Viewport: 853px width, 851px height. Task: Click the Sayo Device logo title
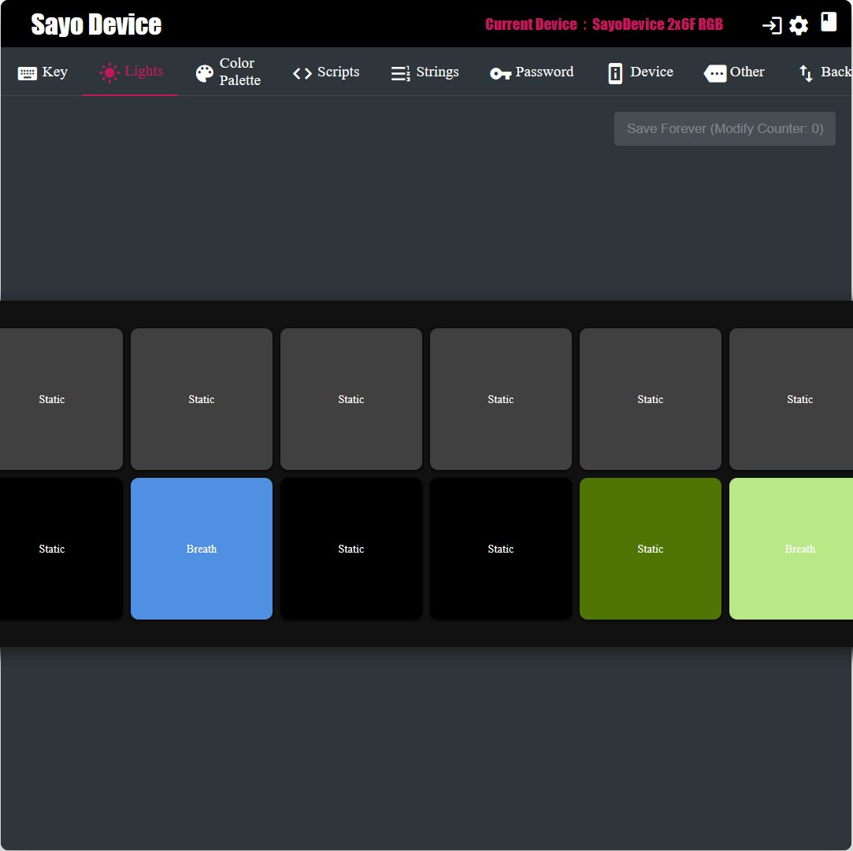pos(96,24)
